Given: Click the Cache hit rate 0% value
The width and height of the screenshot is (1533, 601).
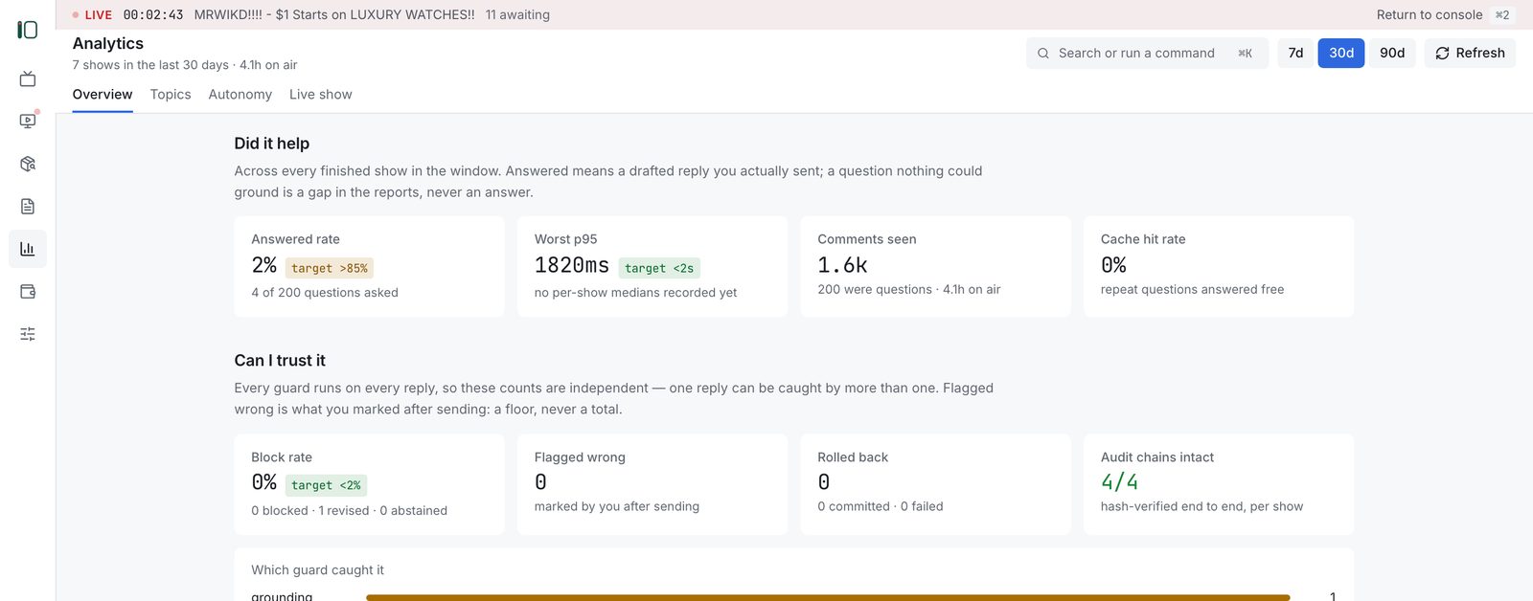Looking at the screenshot, I should click(1113, 265).
